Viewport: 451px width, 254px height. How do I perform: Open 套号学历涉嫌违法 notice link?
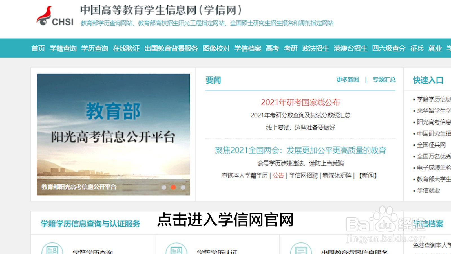coord(300,163)
